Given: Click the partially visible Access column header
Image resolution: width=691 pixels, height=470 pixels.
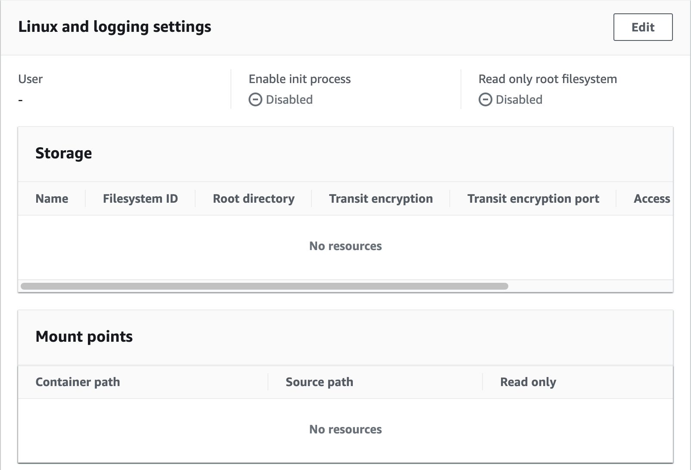Looking at the screenshot, I should click(651, 198).
